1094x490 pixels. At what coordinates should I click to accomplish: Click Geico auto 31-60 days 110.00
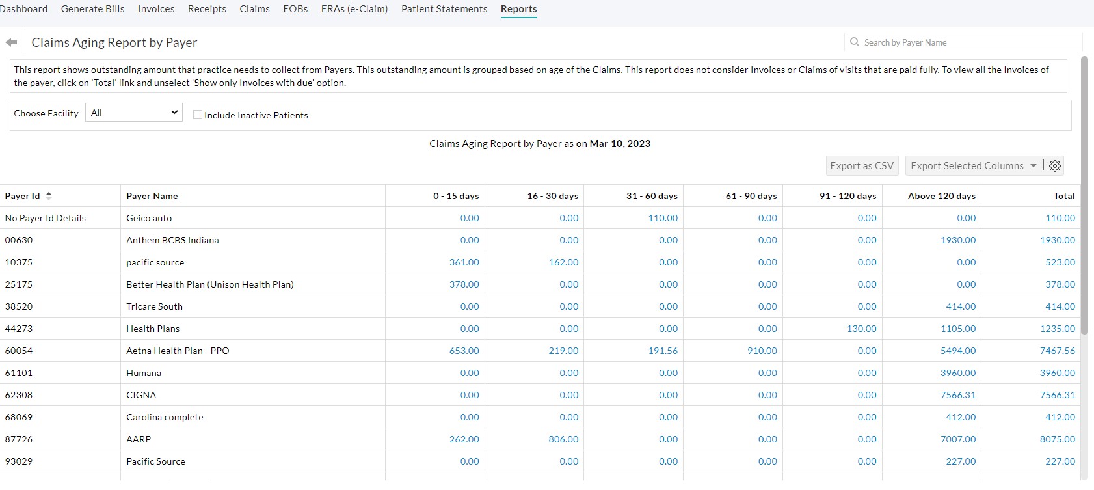point(663,218)
